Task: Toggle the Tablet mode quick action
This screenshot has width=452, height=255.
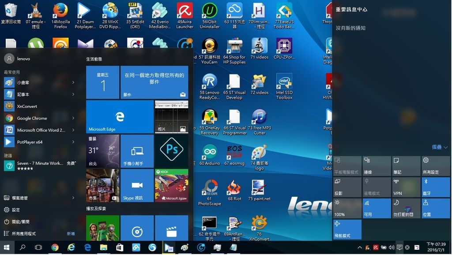Action: (x=347, y=166)
